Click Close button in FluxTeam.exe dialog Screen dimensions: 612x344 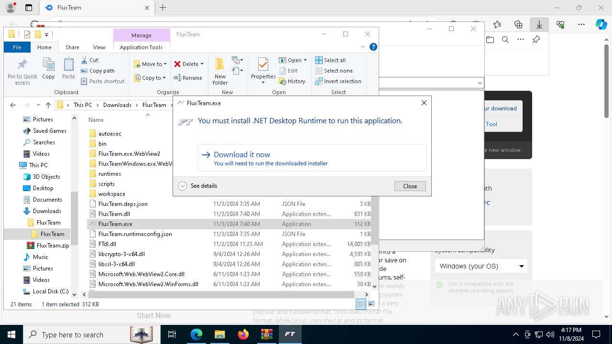click(x=410, y=186)
